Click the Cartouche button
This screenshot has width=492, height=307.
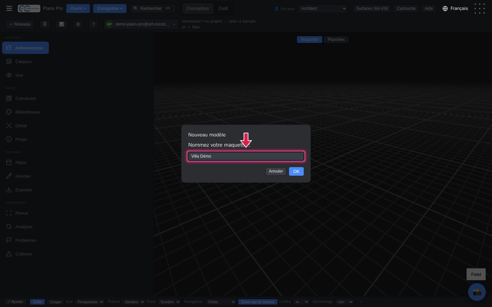click(406, 9)
